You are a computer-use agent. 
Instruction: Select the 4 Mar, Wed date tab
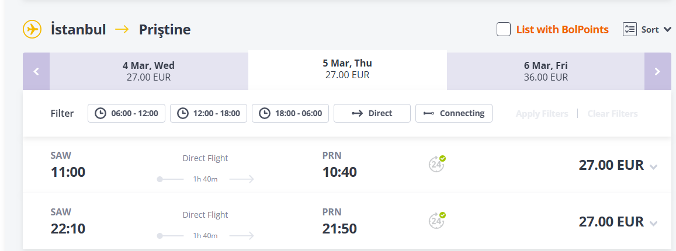coord(148,71)
